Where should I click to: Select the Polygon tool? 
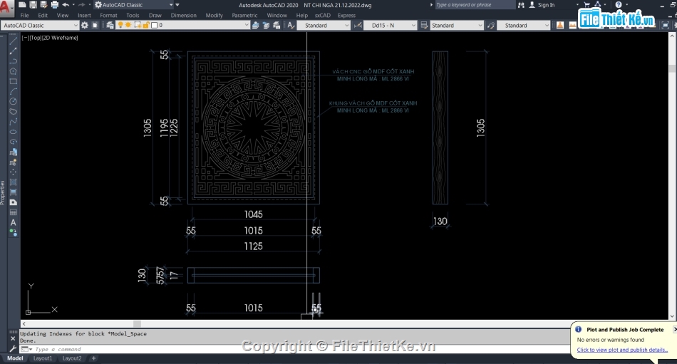pos(14,71)
